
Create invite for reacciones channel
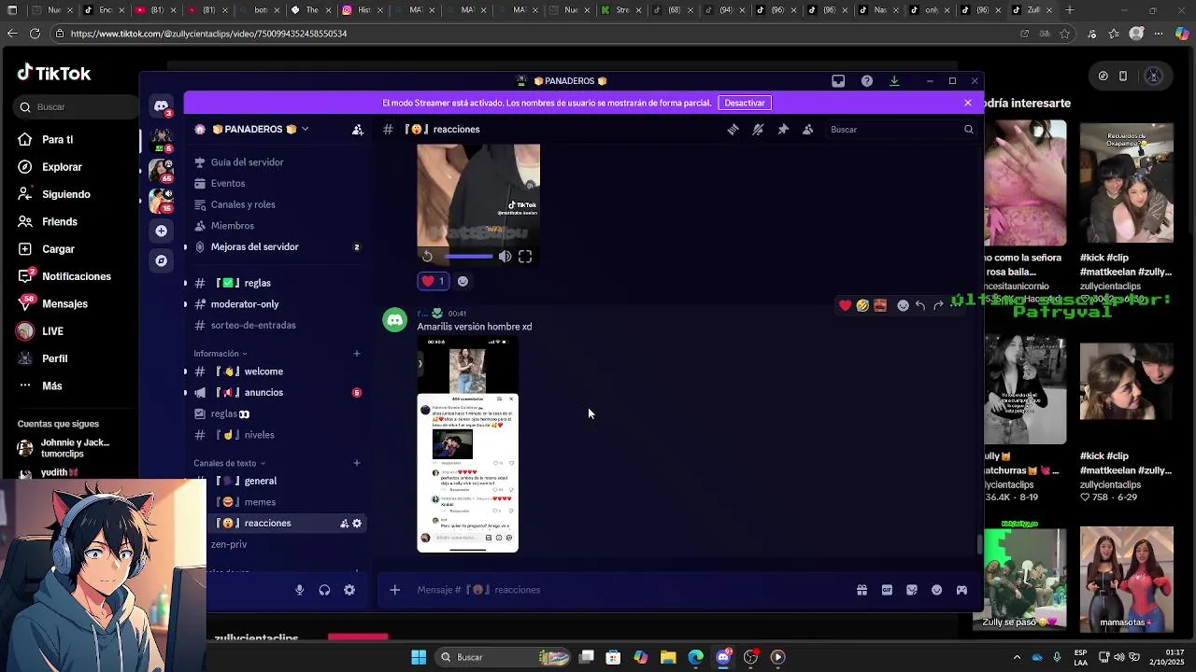click(x=344, y=524)
